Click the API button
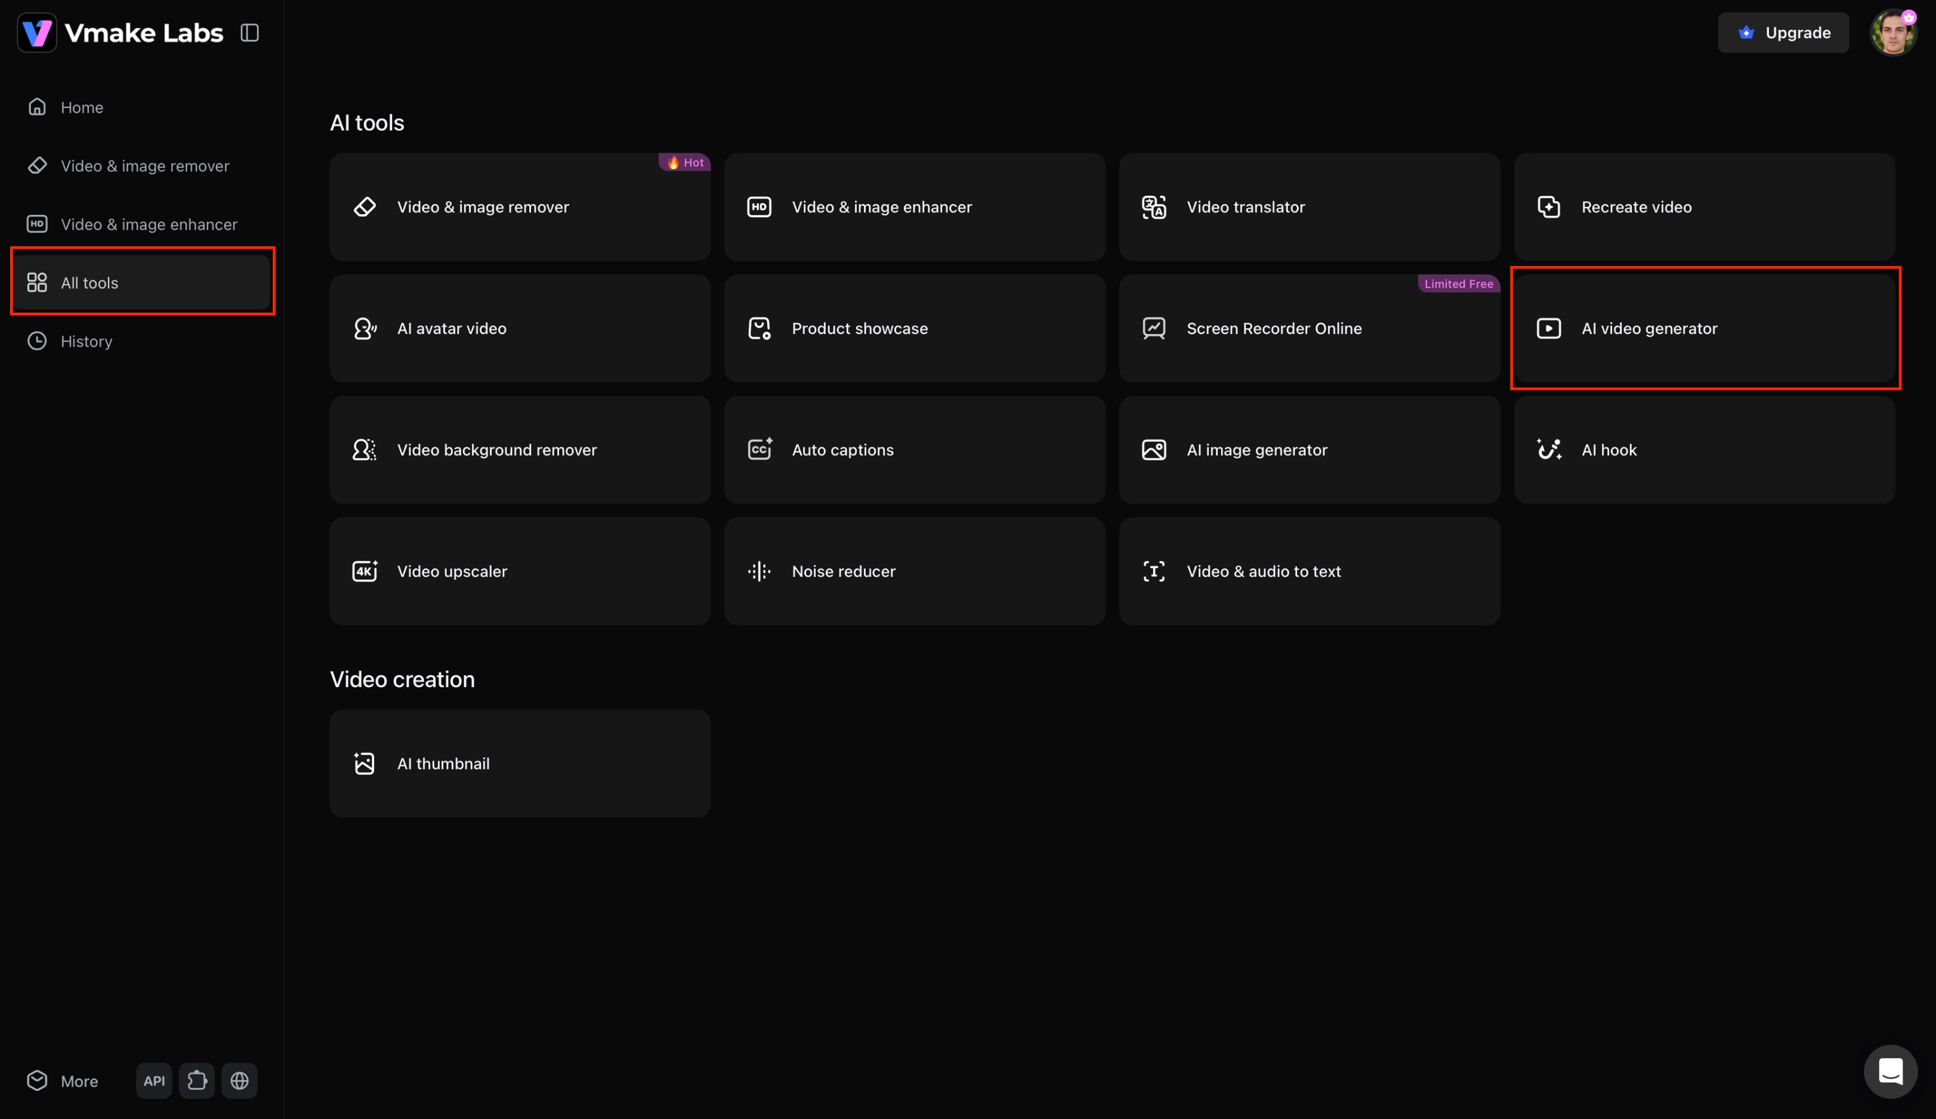The width and height of the screenshot is (1936, 1119). pos(154,1081)
